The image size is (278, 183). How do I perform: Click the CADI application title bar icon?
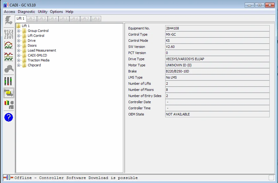point(6,5)
